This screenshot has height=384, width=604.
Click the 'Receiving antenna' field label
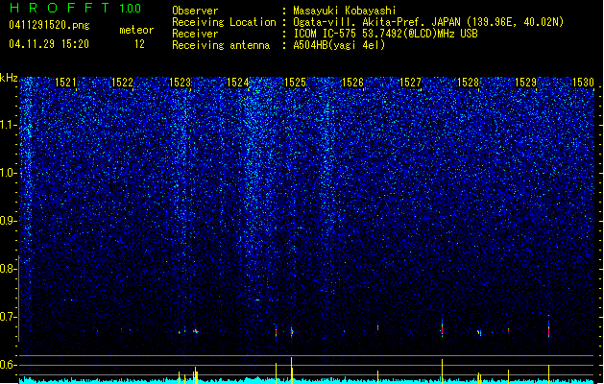[221, 45]
